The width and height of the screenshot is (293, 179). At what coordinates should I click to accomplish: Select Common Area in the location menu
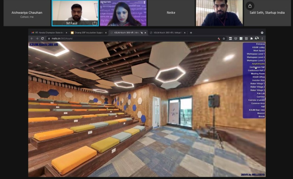[x=258, y=103]
